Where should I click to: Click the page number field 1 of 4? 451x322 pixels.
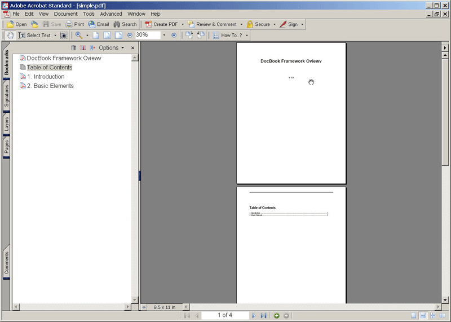tap(225, 315)
